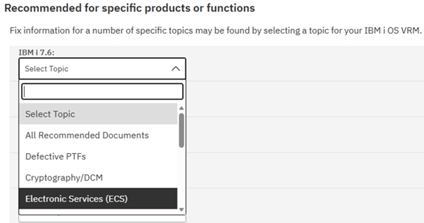Click the Fix information description text
The width and height of the screenshot is (424, 223).
point(215,30)
